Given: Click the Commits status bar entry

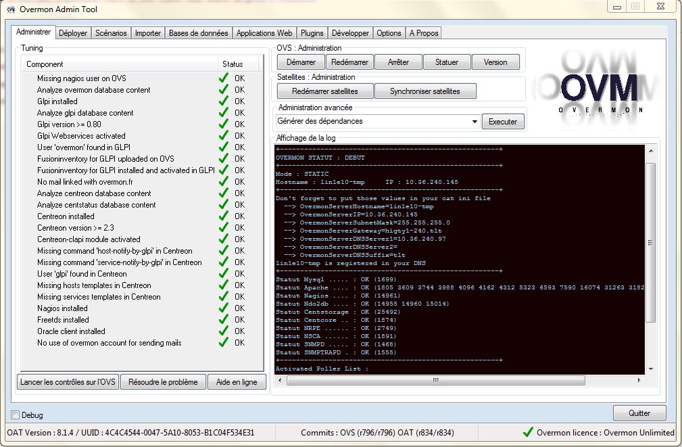Looking at the screenshot, I should click(x=377, y=433).
